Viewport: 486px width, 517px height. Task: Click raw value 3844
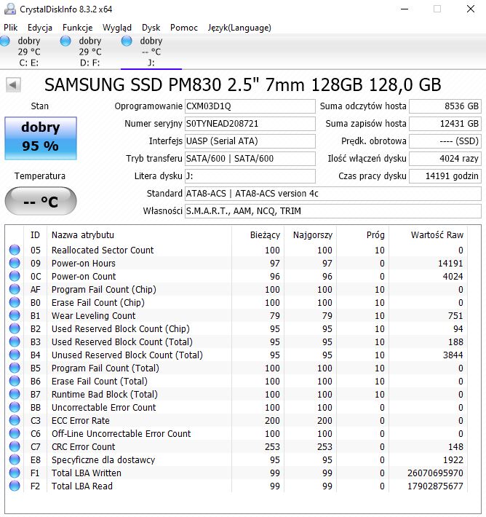click(453, 355)
